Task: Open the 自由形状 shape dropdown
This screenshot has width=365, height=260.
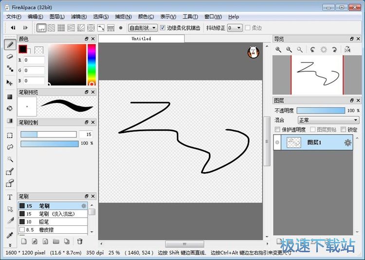Action: [x=142, y=28]
